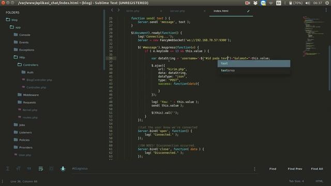Expand the Console folder
The width and height of the screenshot is (331, 186).
click(x=22, y=35)
